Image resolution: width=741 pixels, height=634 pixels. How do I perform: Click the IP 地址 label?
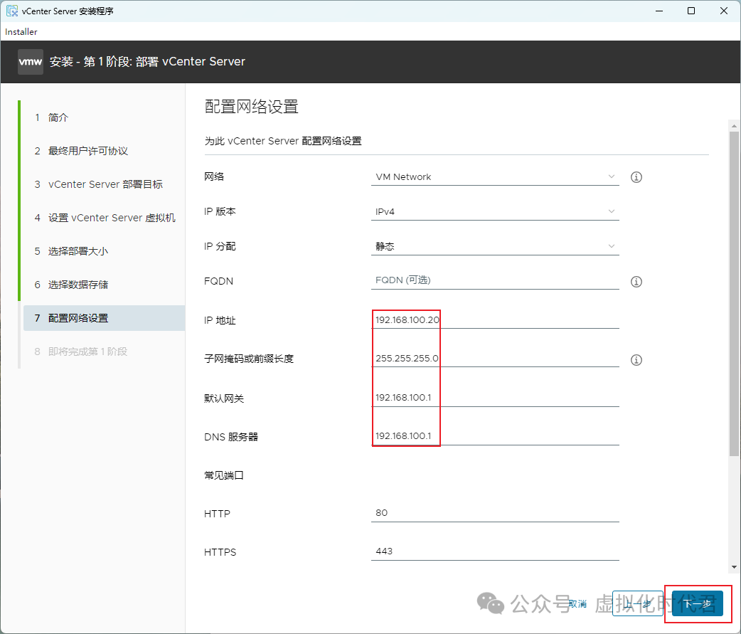click(x=220, y=320)
